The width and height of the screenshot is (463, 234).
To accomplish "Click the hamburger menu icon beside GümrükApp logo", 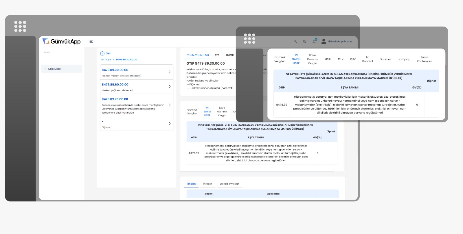I will coord(91,42).
